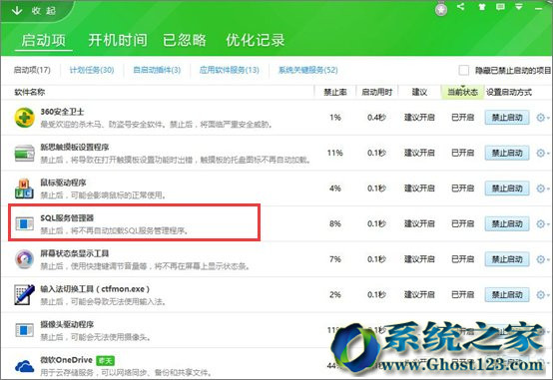Screen dimensions: 553x380
Task: Click 禁止启动 for SQL服务管理器
Action: (507, 223)
